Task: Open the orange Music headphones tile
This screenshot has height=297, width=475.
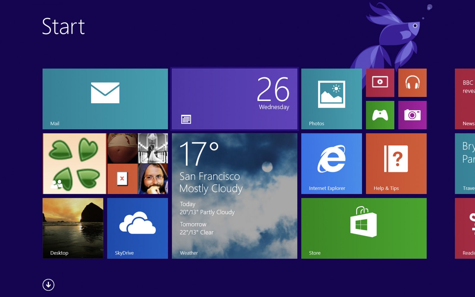Action: coord(412,83)
